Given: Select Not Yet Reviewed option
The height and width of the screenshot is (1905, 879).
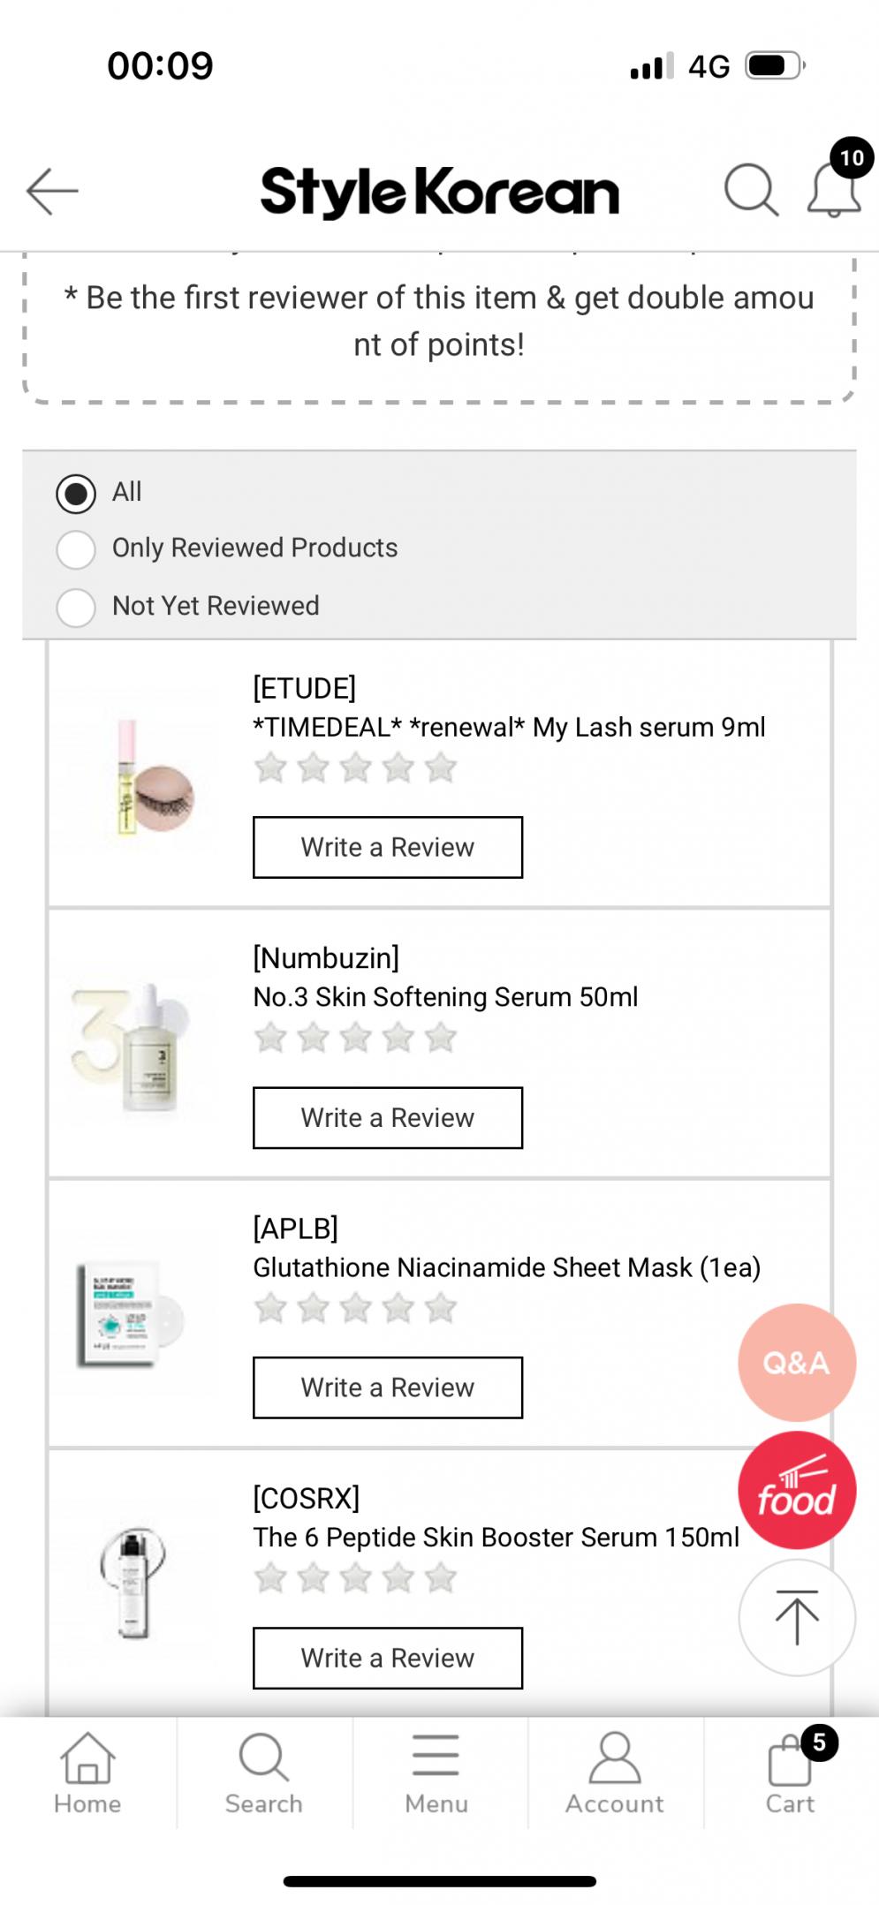Looking at the screenshot, I should [x=76, y=608].
